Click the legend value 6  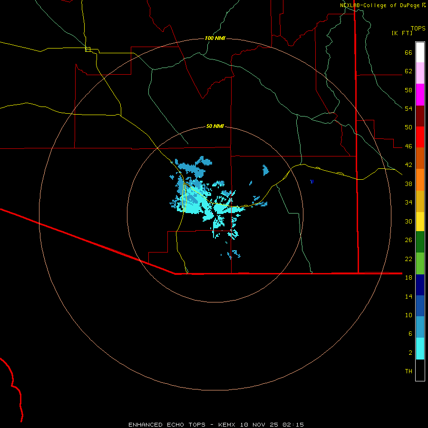(410, 333)
